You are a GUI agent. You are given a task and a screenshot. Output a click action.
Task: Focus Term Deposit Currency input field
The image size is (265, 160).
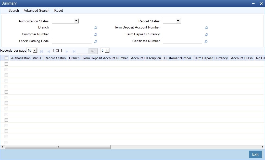(x=183, y=34)
